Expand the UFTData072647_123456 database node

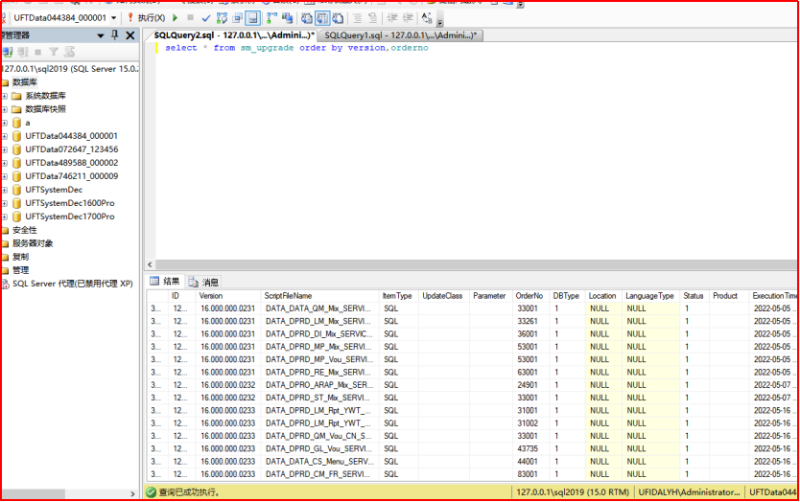point(5,149)
